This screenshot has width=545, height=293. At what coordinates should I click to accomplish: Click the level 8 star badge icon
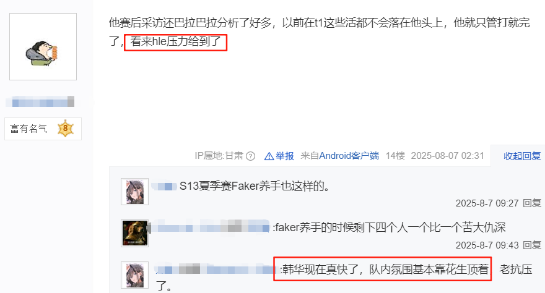click(x=66, y=129)
